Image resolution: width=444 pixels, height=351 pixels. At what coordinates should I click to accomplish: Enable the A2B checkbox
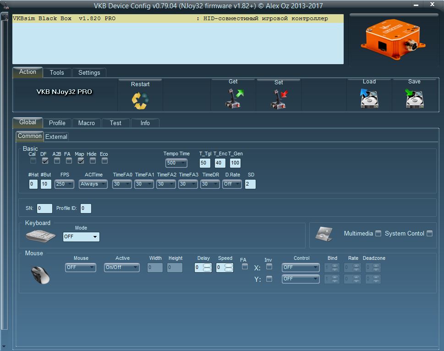pos(57,161)
